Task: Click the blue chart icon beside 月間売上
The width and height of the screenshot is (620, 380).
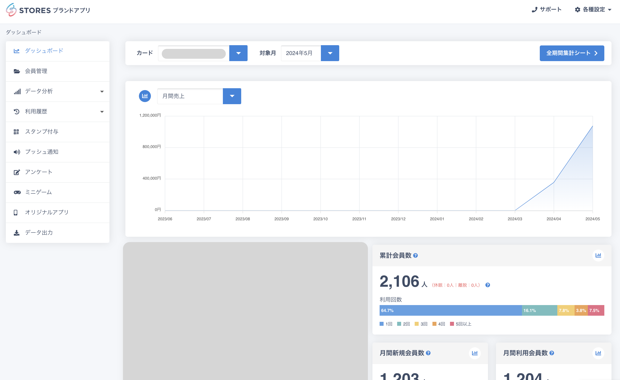Action: coord(145,96)
